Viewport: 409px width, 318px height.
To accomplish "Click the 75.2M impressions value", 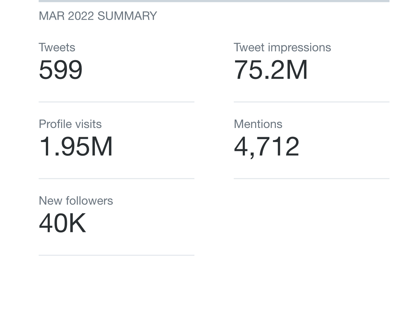I will [271, 69].
